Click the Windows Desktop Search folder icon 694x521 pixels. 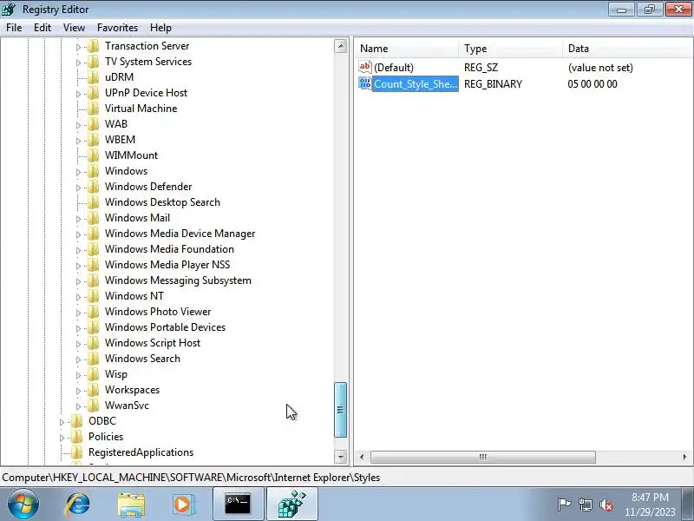pyautogui.click(x=93, y=202)
